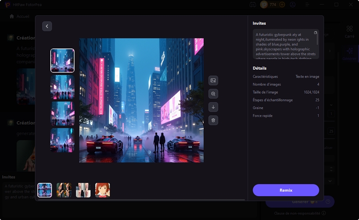359x220 pixels.
Task: Select the first cyberpunk variation thumbnail
Action: pos(62,60)
